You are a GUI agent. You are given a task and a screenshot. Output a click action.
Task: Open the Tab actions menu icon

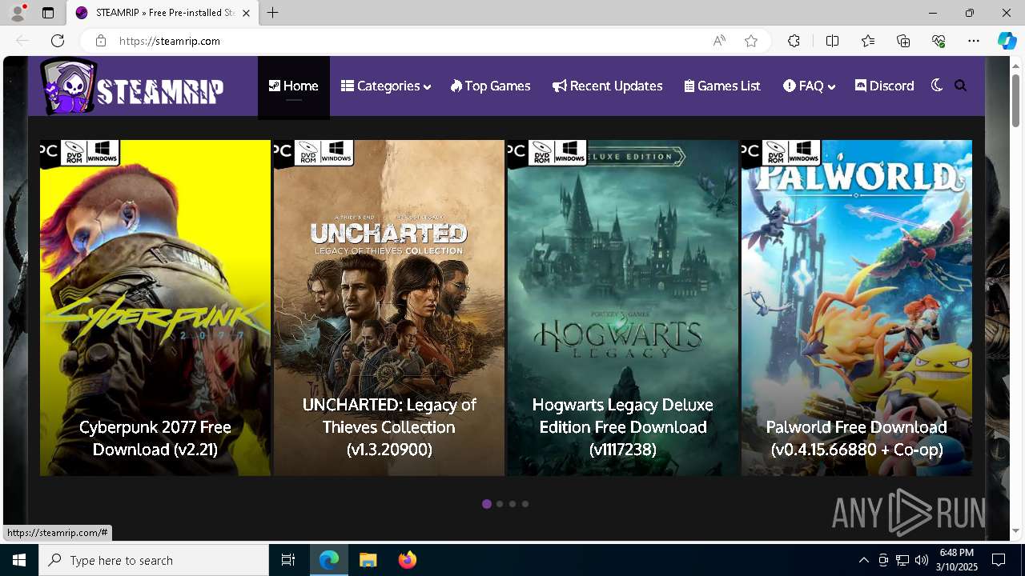click(48, 13)
